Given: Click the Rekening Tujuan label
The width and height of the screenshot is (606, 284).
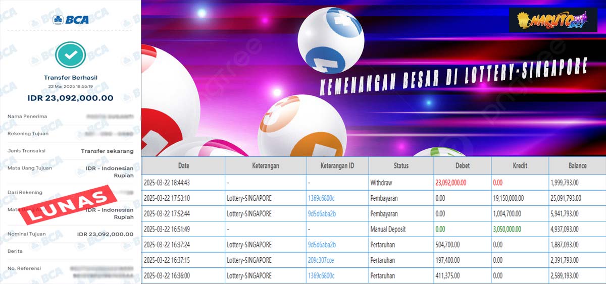Looking at the screenshot, I should click(28, 134).
